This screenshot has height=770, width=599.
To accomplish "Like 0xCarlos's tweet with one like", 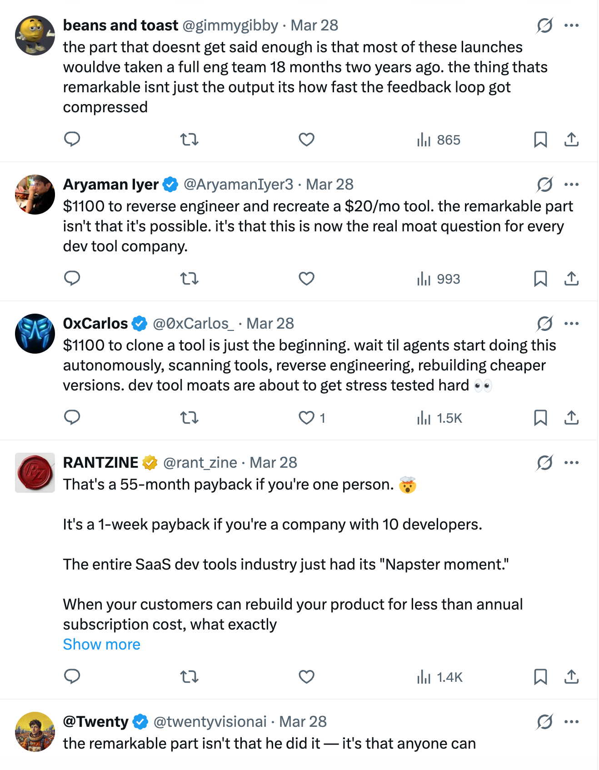I will click(306, 417).
